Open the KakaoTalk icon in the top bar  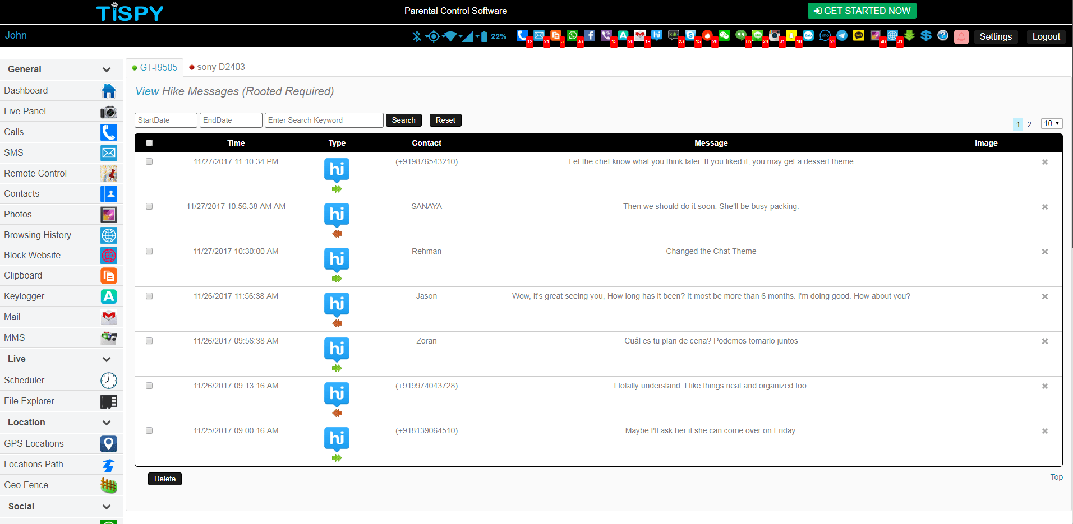tap(859, 35)
